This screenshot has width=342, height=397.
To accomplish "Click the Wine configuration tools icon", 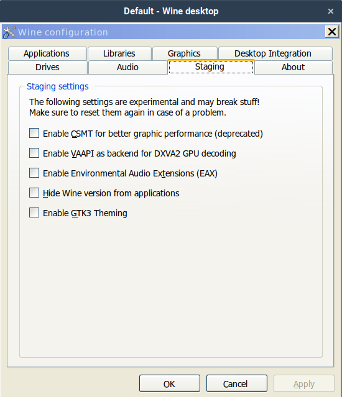I will click(9, 32).
